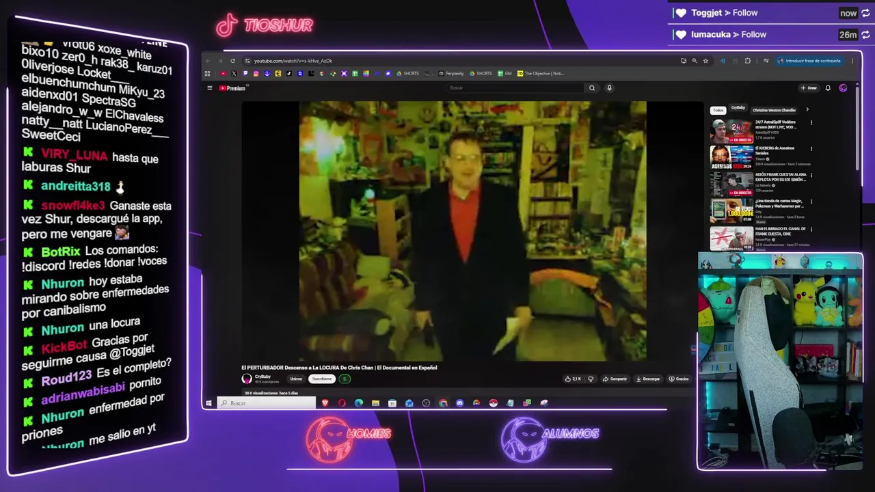
Task: Open the YouTube hamburger guide menu
Action: pos(210,88)
